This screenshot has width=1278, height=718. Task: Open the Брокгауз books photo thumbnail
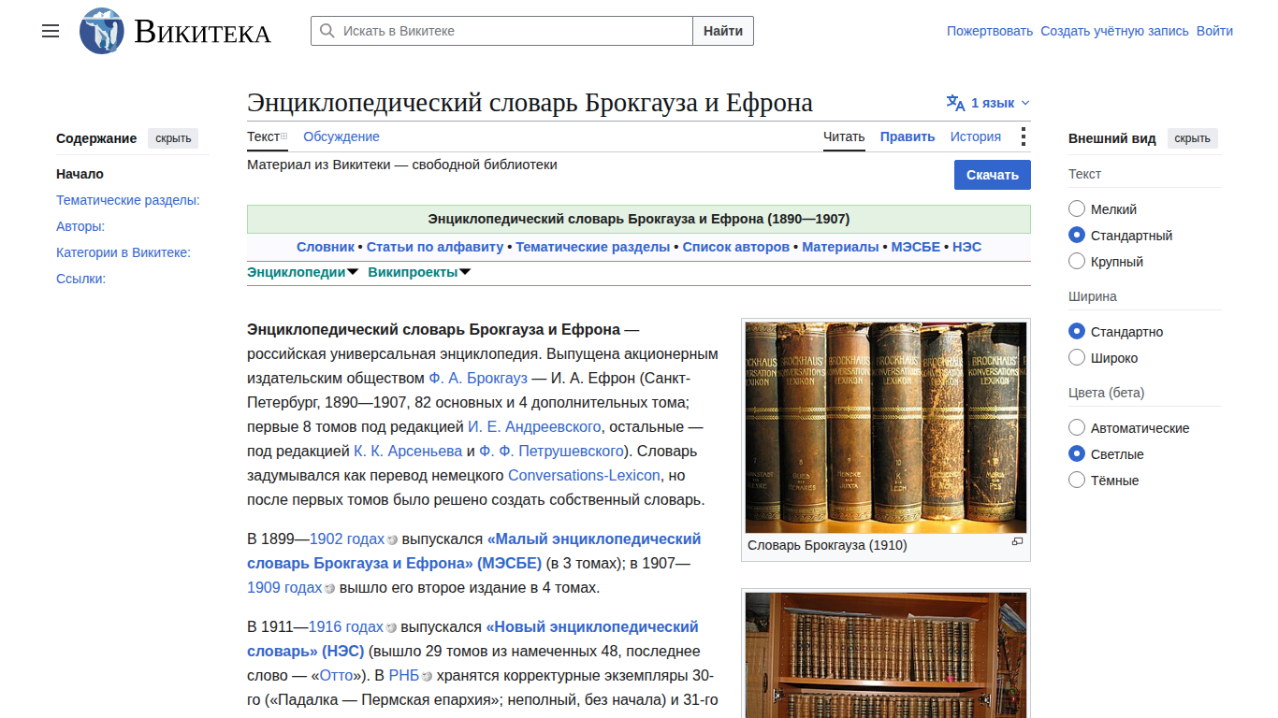(886, 427)
